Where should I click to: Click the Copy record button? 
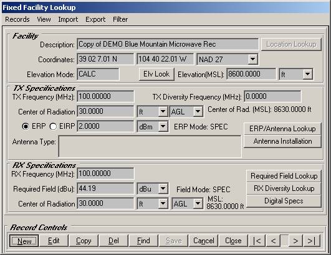click(x=84, y=241)
